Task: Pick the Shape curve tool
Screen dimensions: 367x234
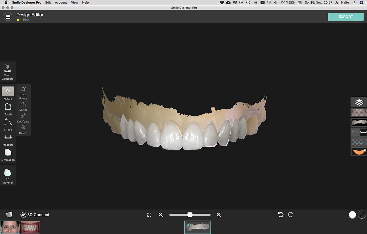Action: point(8,125)
